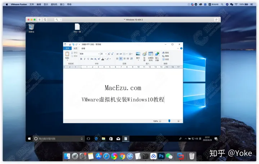The image size is (259, 164).
Task: Open the highlight color dropdown arrow
Action: pos(110,59)
